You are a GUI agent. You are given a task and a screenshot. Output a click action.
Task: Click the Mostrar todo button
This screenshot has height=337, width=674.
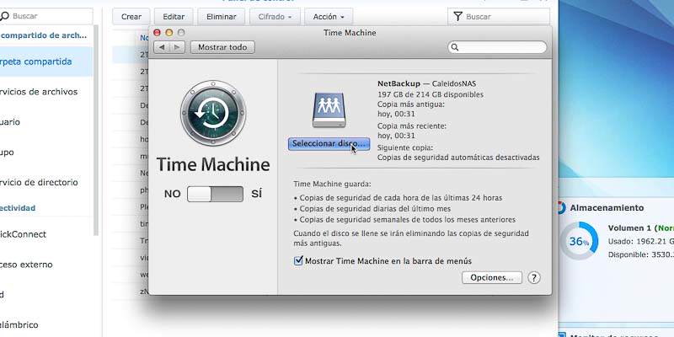pos(222,47)
